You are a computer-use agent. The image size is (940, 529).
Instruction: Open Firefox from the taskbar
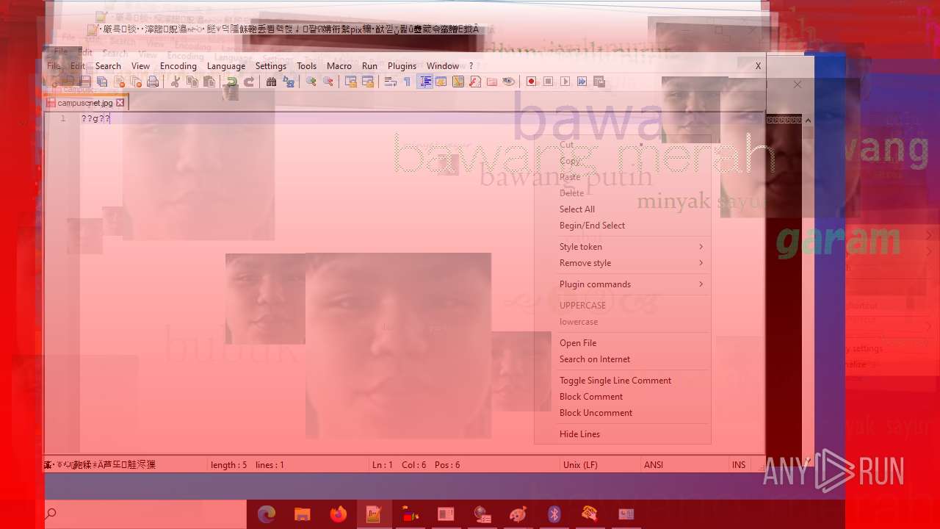coord(338,514)
